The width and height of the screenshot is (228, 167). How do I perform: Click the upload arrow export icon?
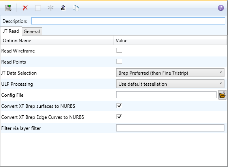pos(63,8)
